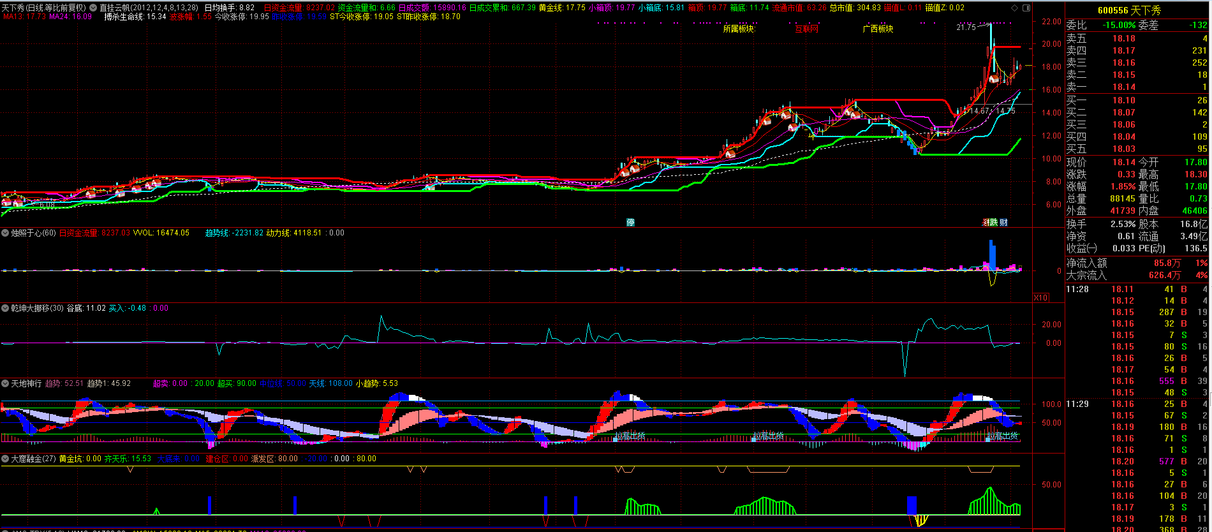Click the 搏杀生命线: 15.34 readout
Image resolution: width=1212 pixels, height=532 pixels.
tap(135, 17)
